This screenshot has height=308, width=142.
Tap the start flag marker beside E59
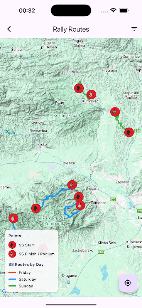129,132
